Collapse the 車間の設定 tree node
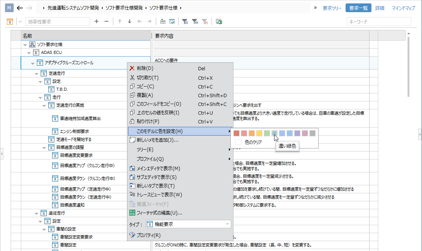422x251 pixels. click(x=44, y=229)
